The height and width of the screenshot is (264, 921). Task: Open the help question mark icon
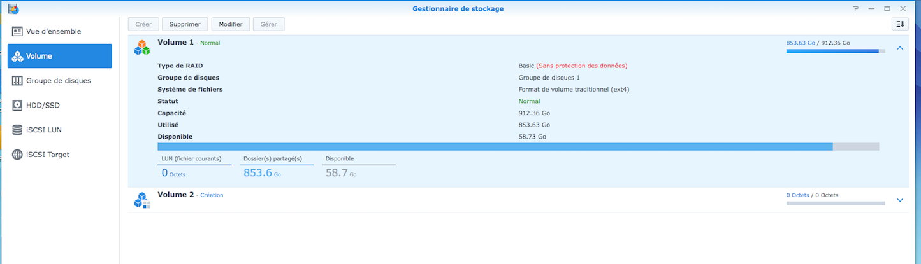[856, 9]
